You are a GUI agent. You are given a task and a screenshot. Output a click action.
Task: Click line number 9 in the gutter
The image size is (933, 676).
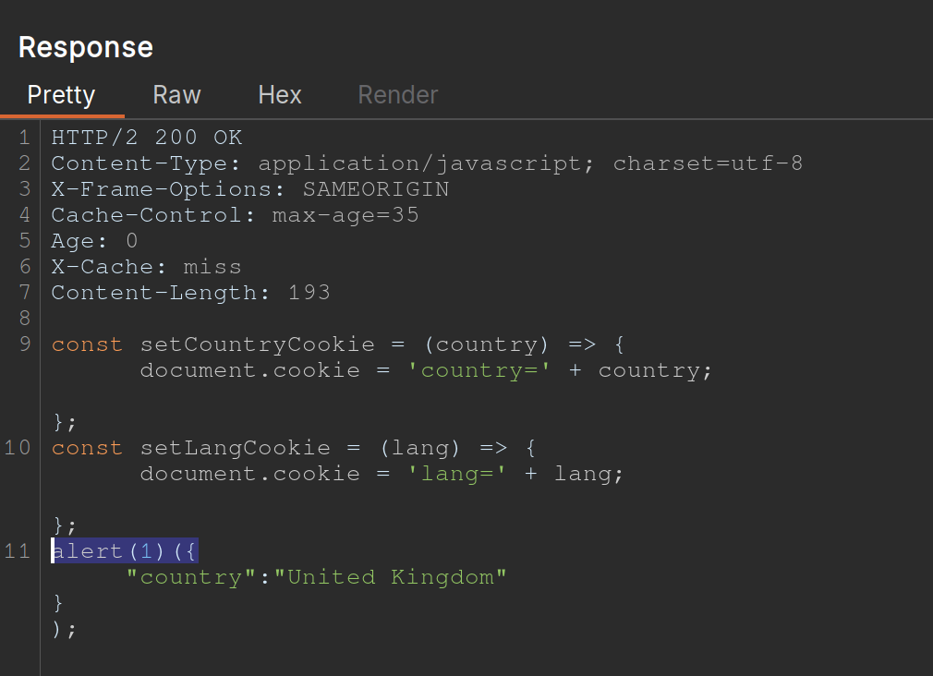pyautogui.click(x=24, y=344)
